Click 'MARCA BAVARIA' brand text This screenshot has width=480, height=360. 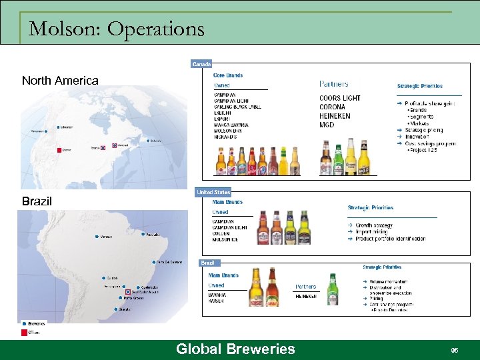coord(231,125)
